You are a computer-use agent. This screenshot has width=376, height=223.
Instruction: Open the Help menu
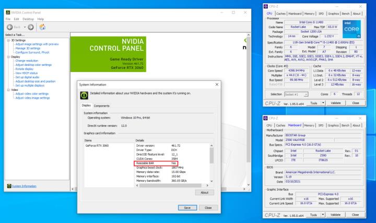click(41, 19)
